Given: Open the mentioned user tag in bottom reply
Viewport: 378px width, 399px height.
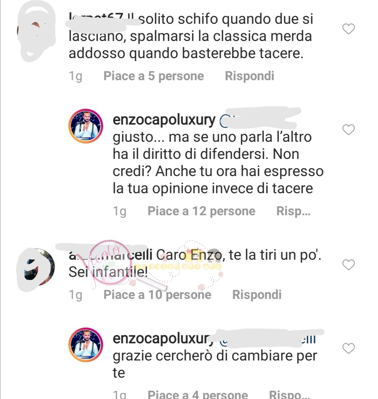Looking at the screenshot, I should click(268, 339).
